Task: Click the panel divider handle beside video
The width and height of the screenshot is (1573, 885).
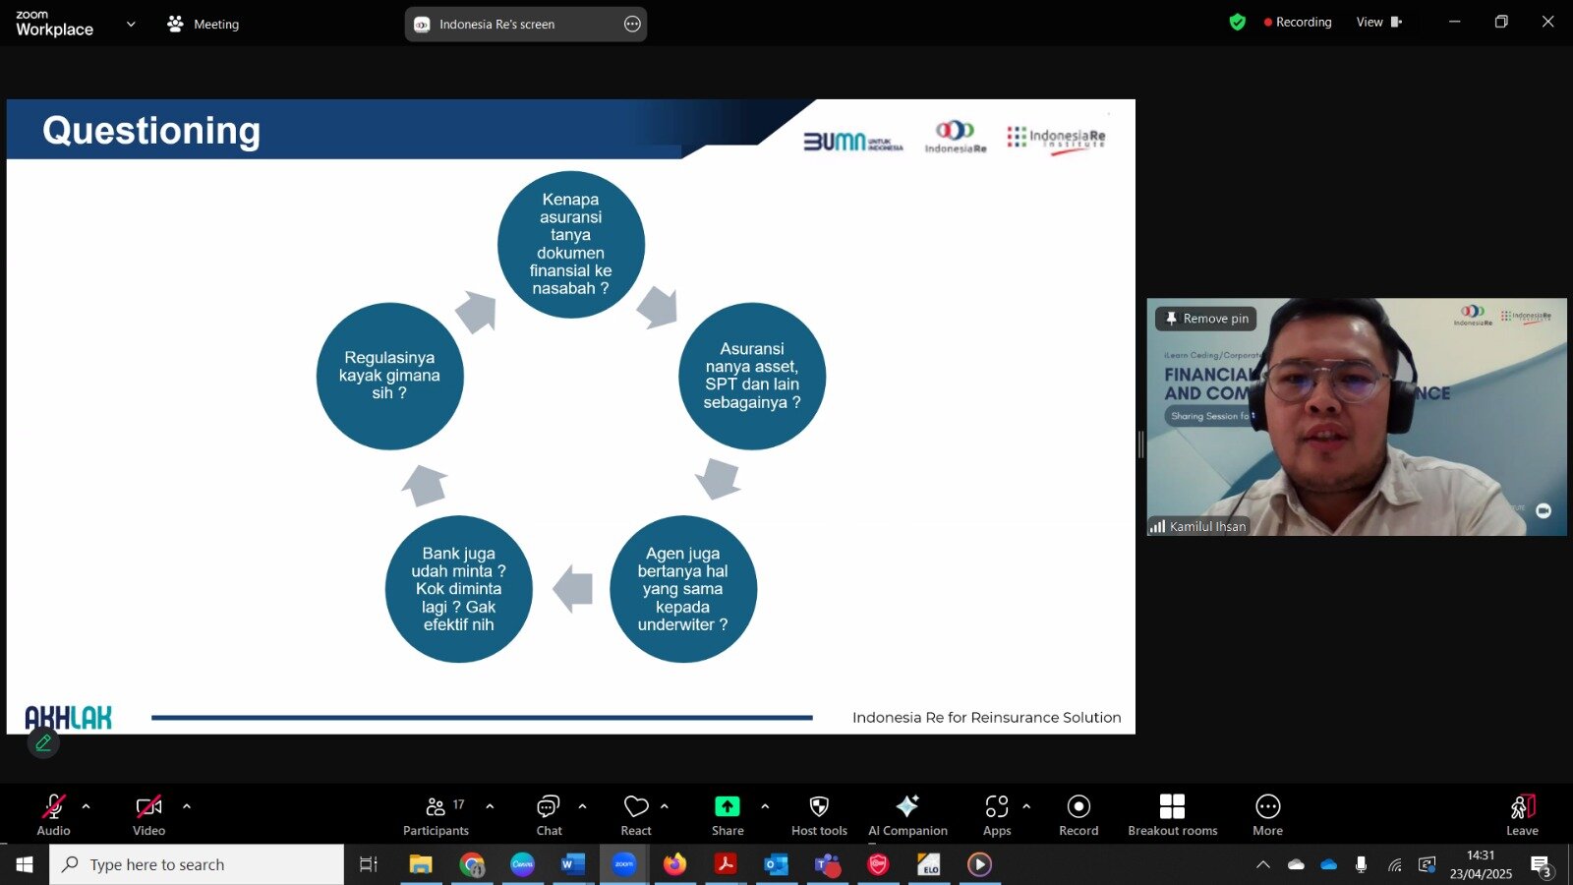Action: [x=1140, y=444]
